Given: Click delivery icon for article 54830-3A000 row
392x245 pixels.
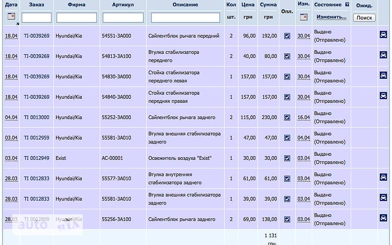Looking at the screenshot, I should coord(383,75).
